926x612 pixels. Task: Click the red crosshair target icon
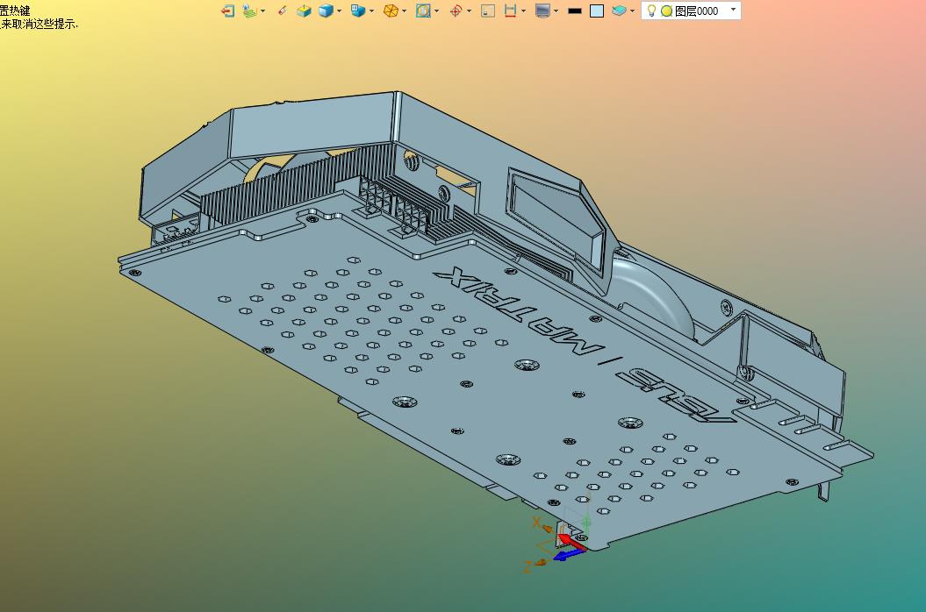click(456, 11)
